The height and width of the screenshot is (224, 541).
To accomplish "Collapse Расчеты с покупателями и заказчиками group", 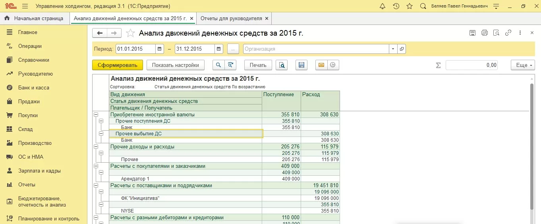I will [95, 166].
